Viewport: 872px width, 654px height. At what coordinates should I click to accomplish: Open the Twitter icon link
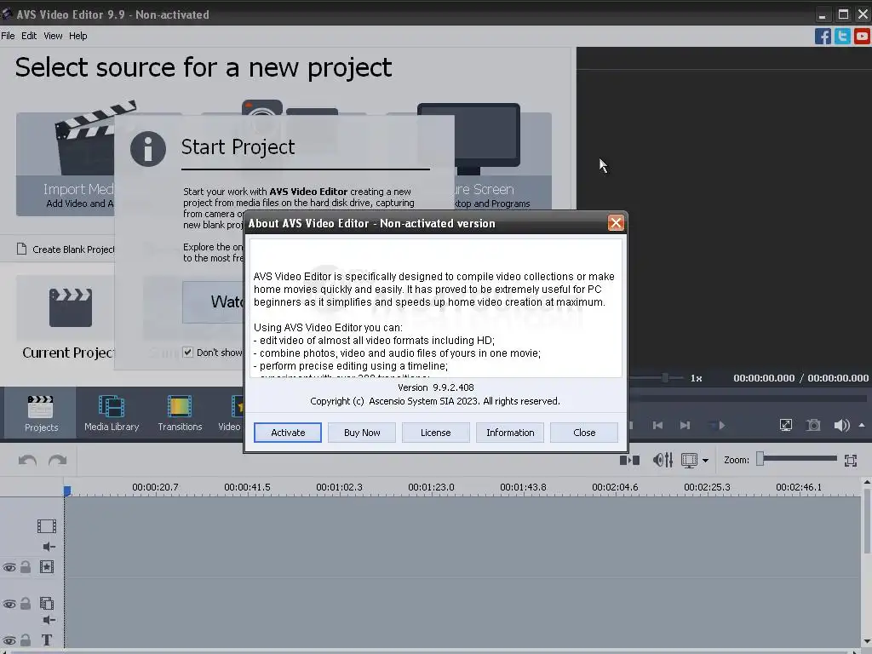pyautogui.click(x=842, y=36)
